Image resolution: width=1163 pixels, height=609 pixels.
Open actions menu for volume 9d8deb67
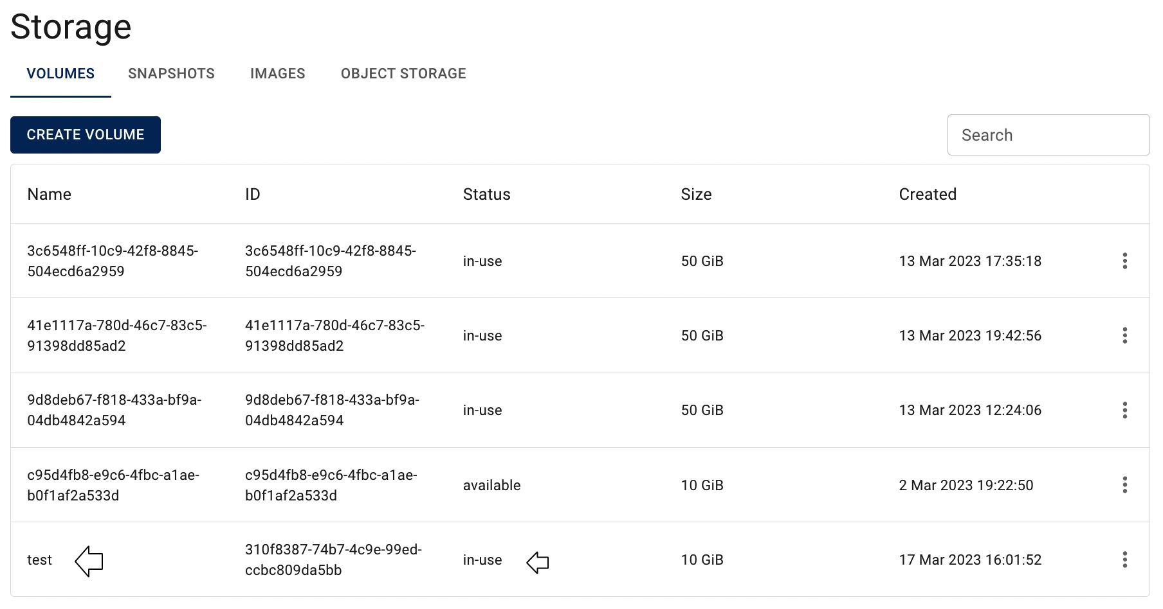1124,410
